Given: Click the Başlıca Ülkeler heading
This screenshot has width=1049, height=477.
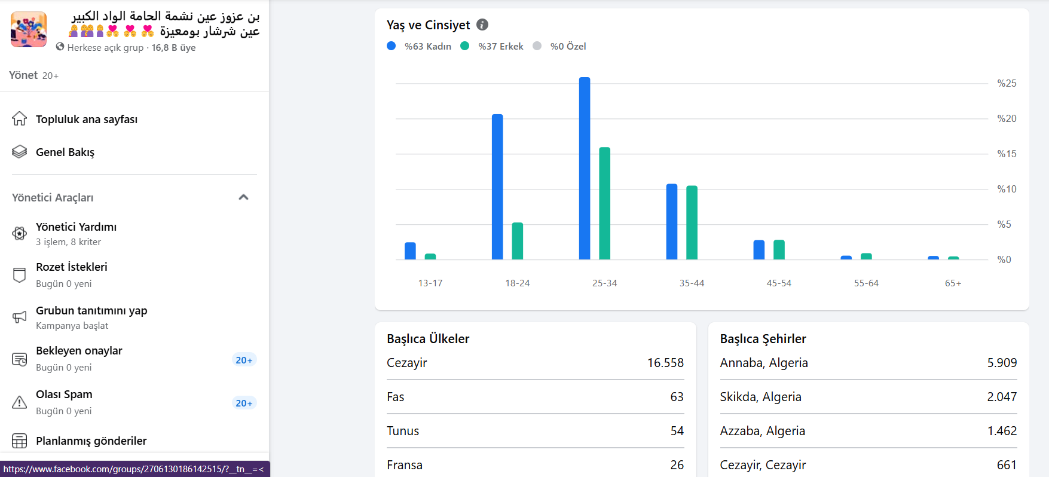Looking at the screenshot, I should (428, 339).
